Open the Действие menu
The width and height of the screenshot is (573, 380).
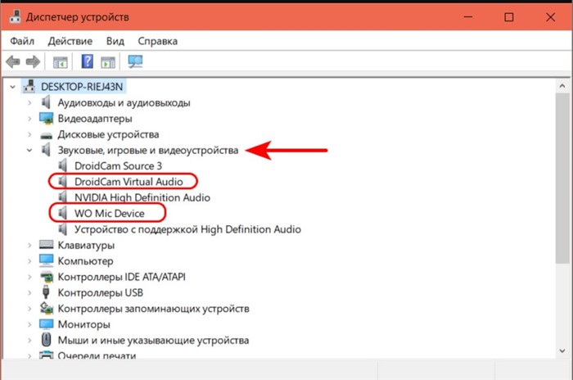tap(70, 41)
